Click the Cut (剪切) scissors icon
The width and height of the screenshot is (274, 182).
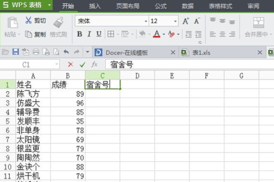[x=28, y=20]
